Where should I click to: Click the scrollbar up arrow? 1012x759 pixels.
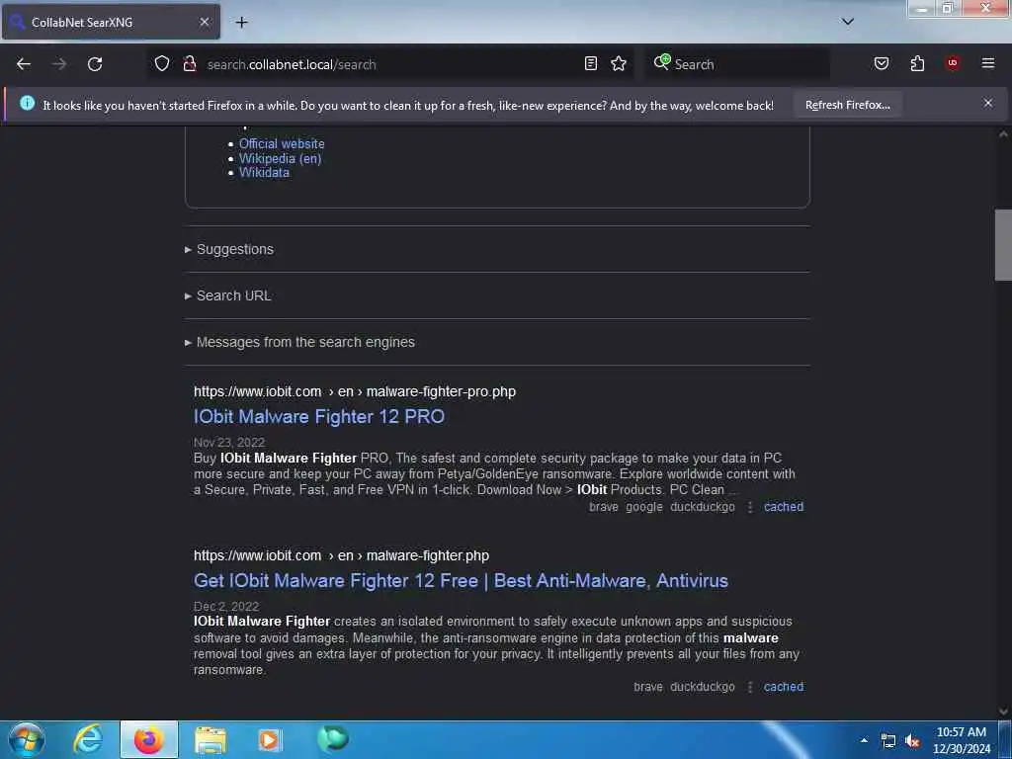click(1003, 134)
